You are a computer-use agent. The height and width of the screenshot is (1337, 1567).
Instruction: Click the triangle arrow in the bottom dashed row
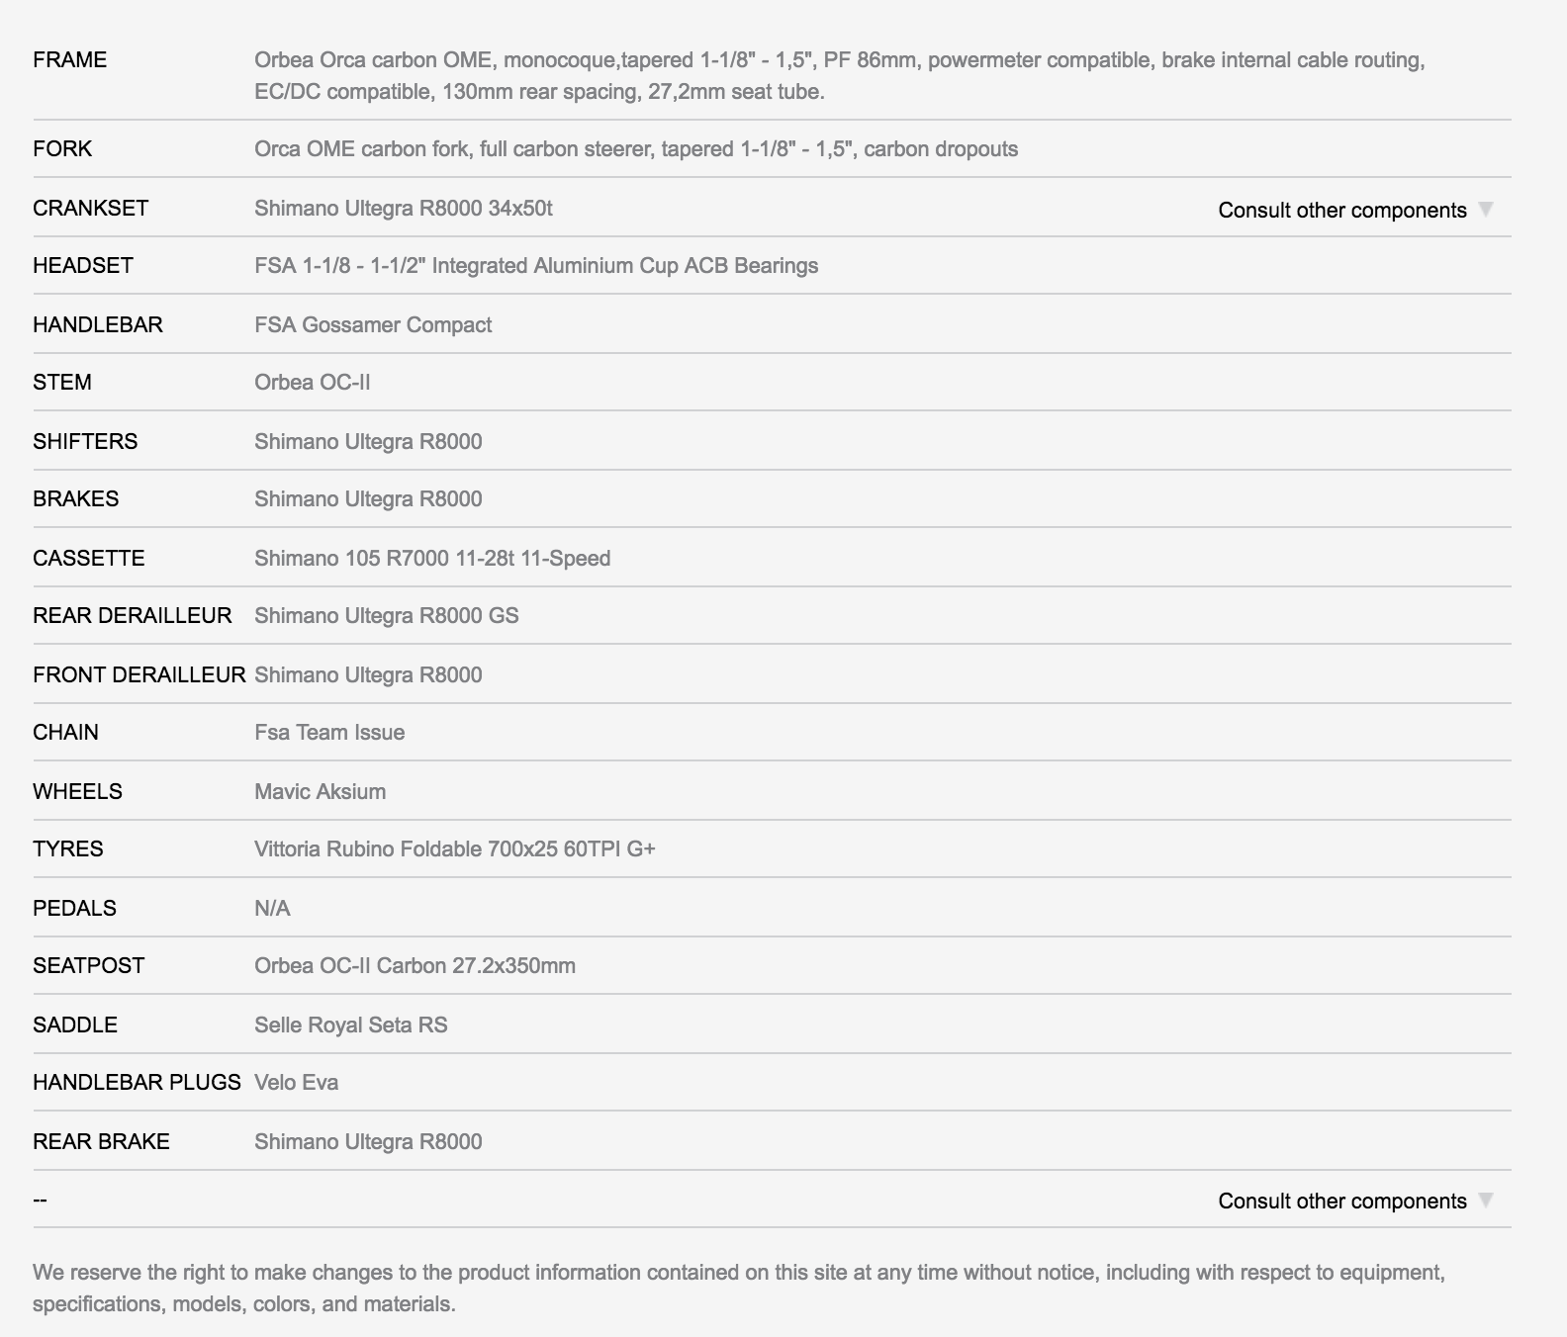point(1485,1200)
